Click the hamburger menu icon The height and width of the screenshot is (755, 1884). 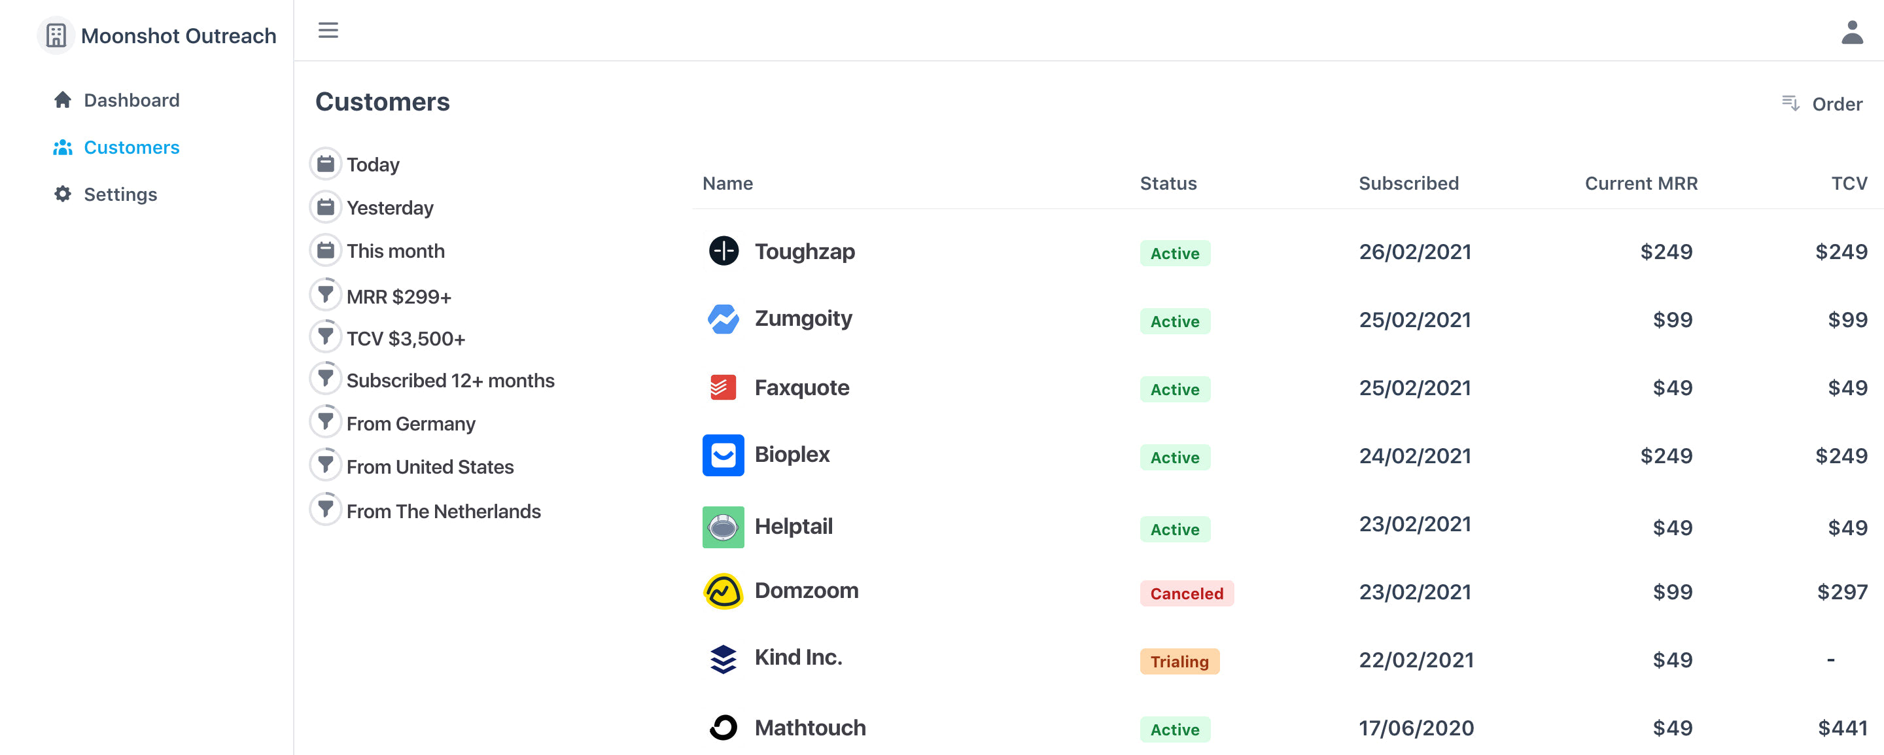pyautogui.click(x=328, y=30)
